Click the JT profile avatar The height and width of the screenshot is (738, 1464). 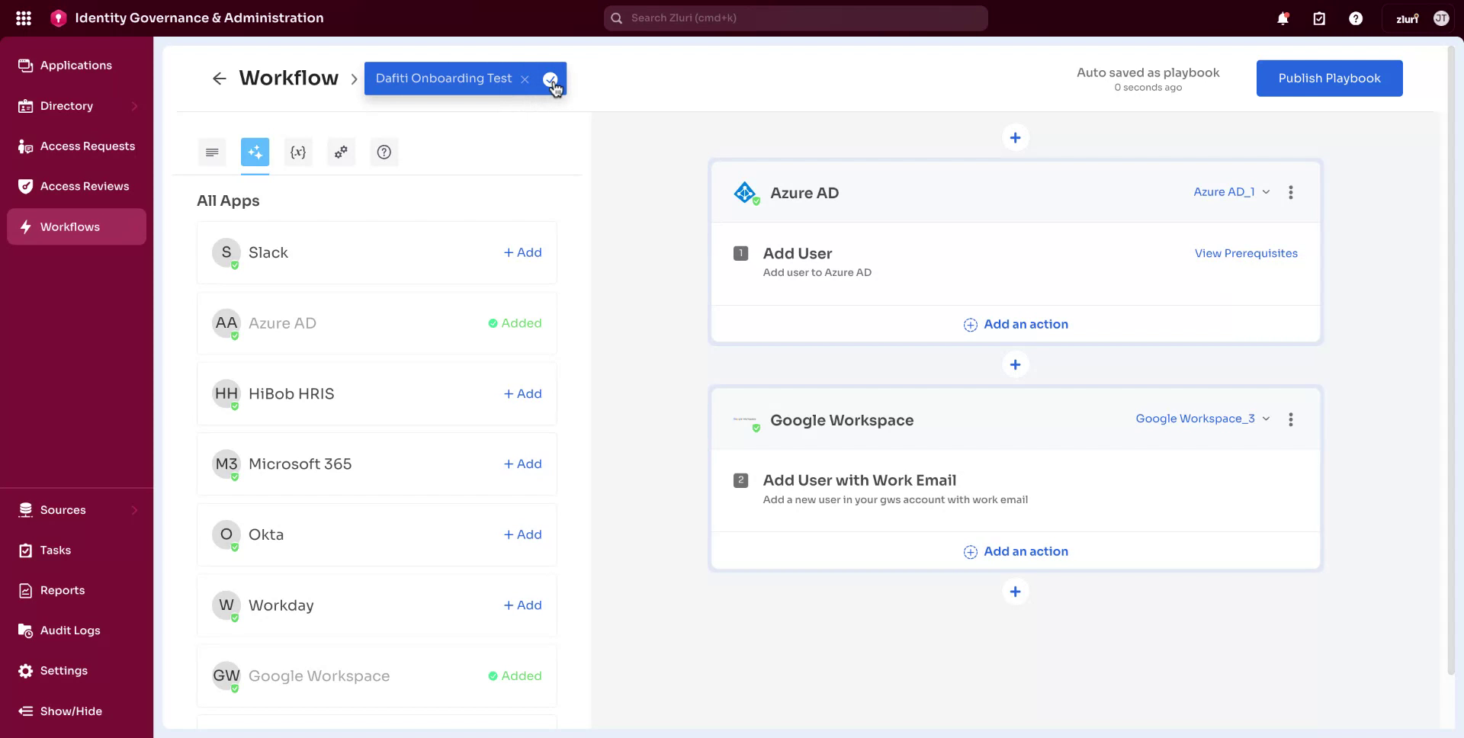tap(1441, 18)
